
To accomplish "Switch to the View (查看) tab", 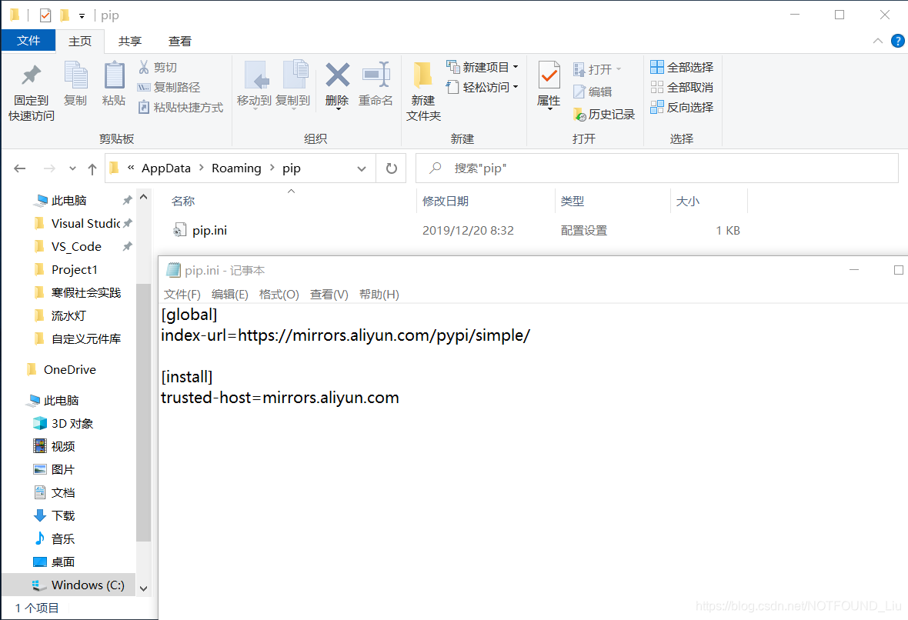I will (179, 41).
